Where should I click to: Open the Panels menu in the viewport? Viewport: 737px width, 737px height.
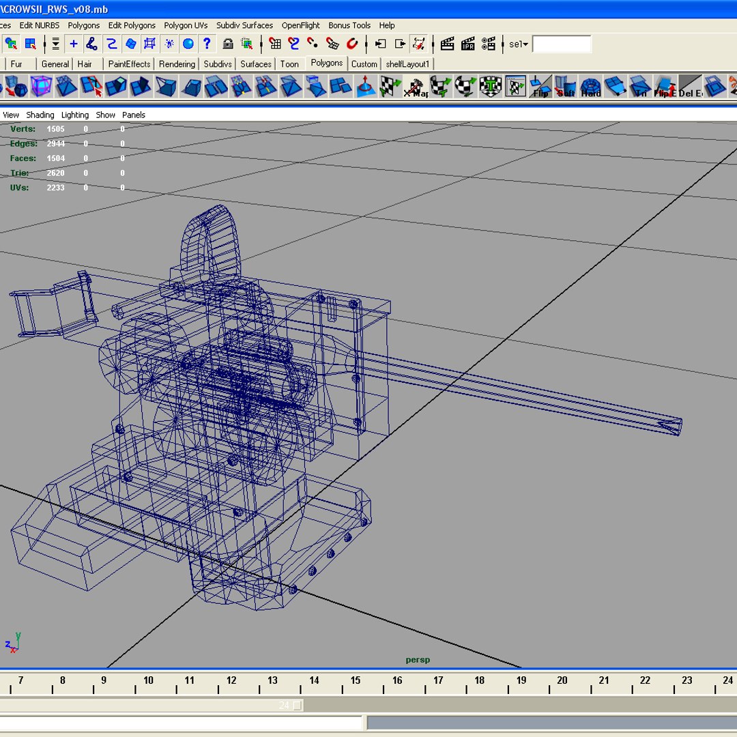[134, 115]
